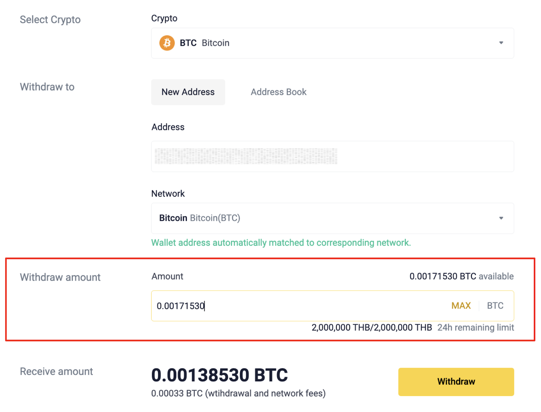This screenshot has height=412, width=541.
Task: Focus the withdraw Amount input field
Action: tap(298, 306)
